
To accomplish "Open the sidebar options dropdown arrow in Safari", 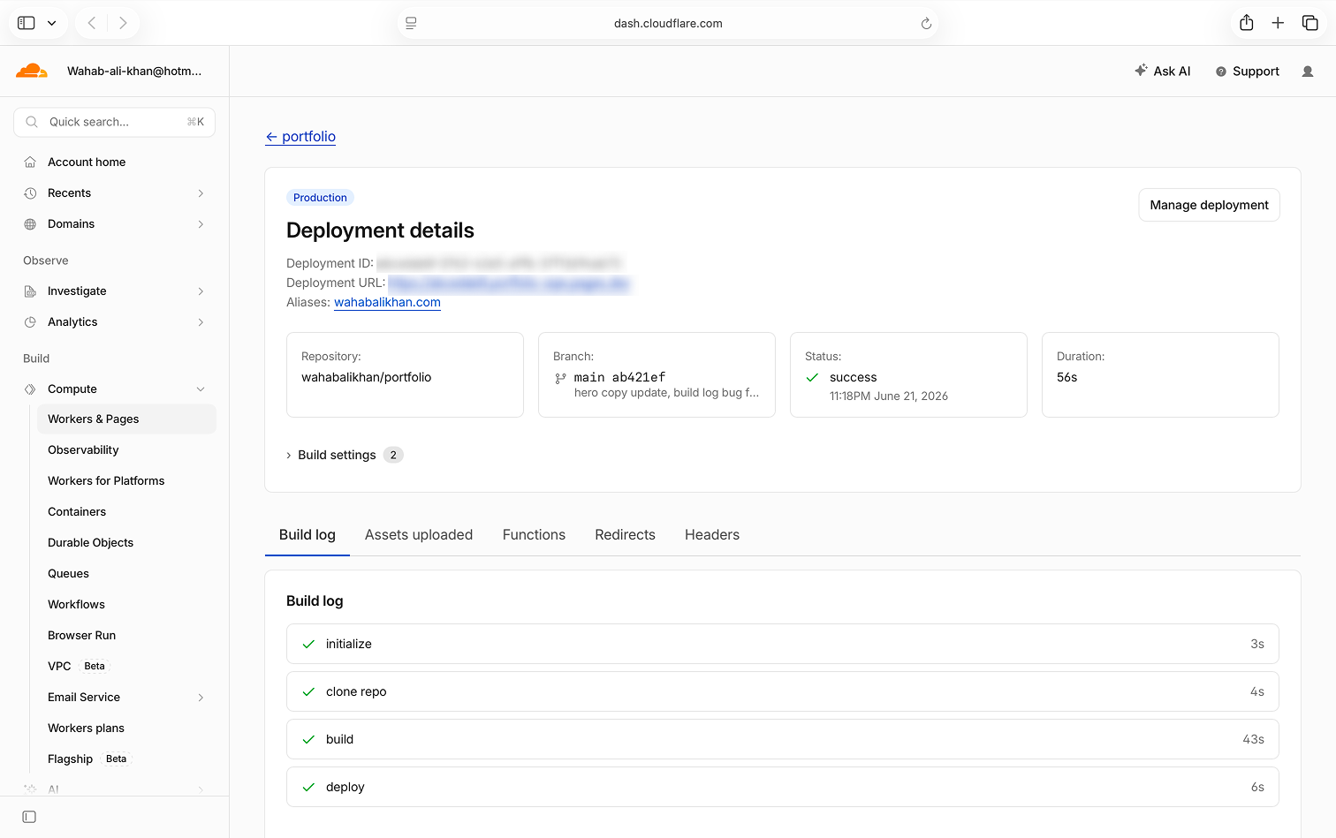I will pos(52,23).
